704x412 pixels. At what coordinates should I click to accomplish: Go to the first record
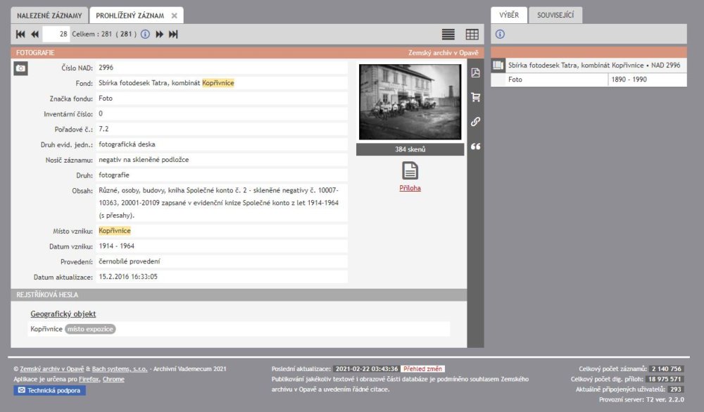click(20, 34)
